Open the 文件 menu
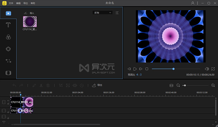 11,3
